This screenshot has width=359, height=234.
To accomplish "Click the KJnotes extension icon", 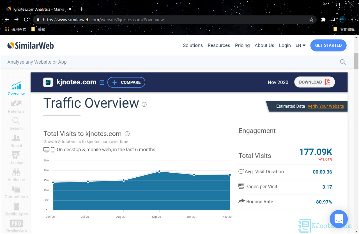I will (342, 20).
